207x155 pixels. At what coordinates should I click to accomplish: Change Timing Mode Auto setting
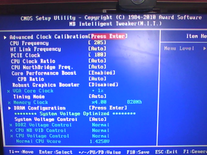tap(97, 96)
